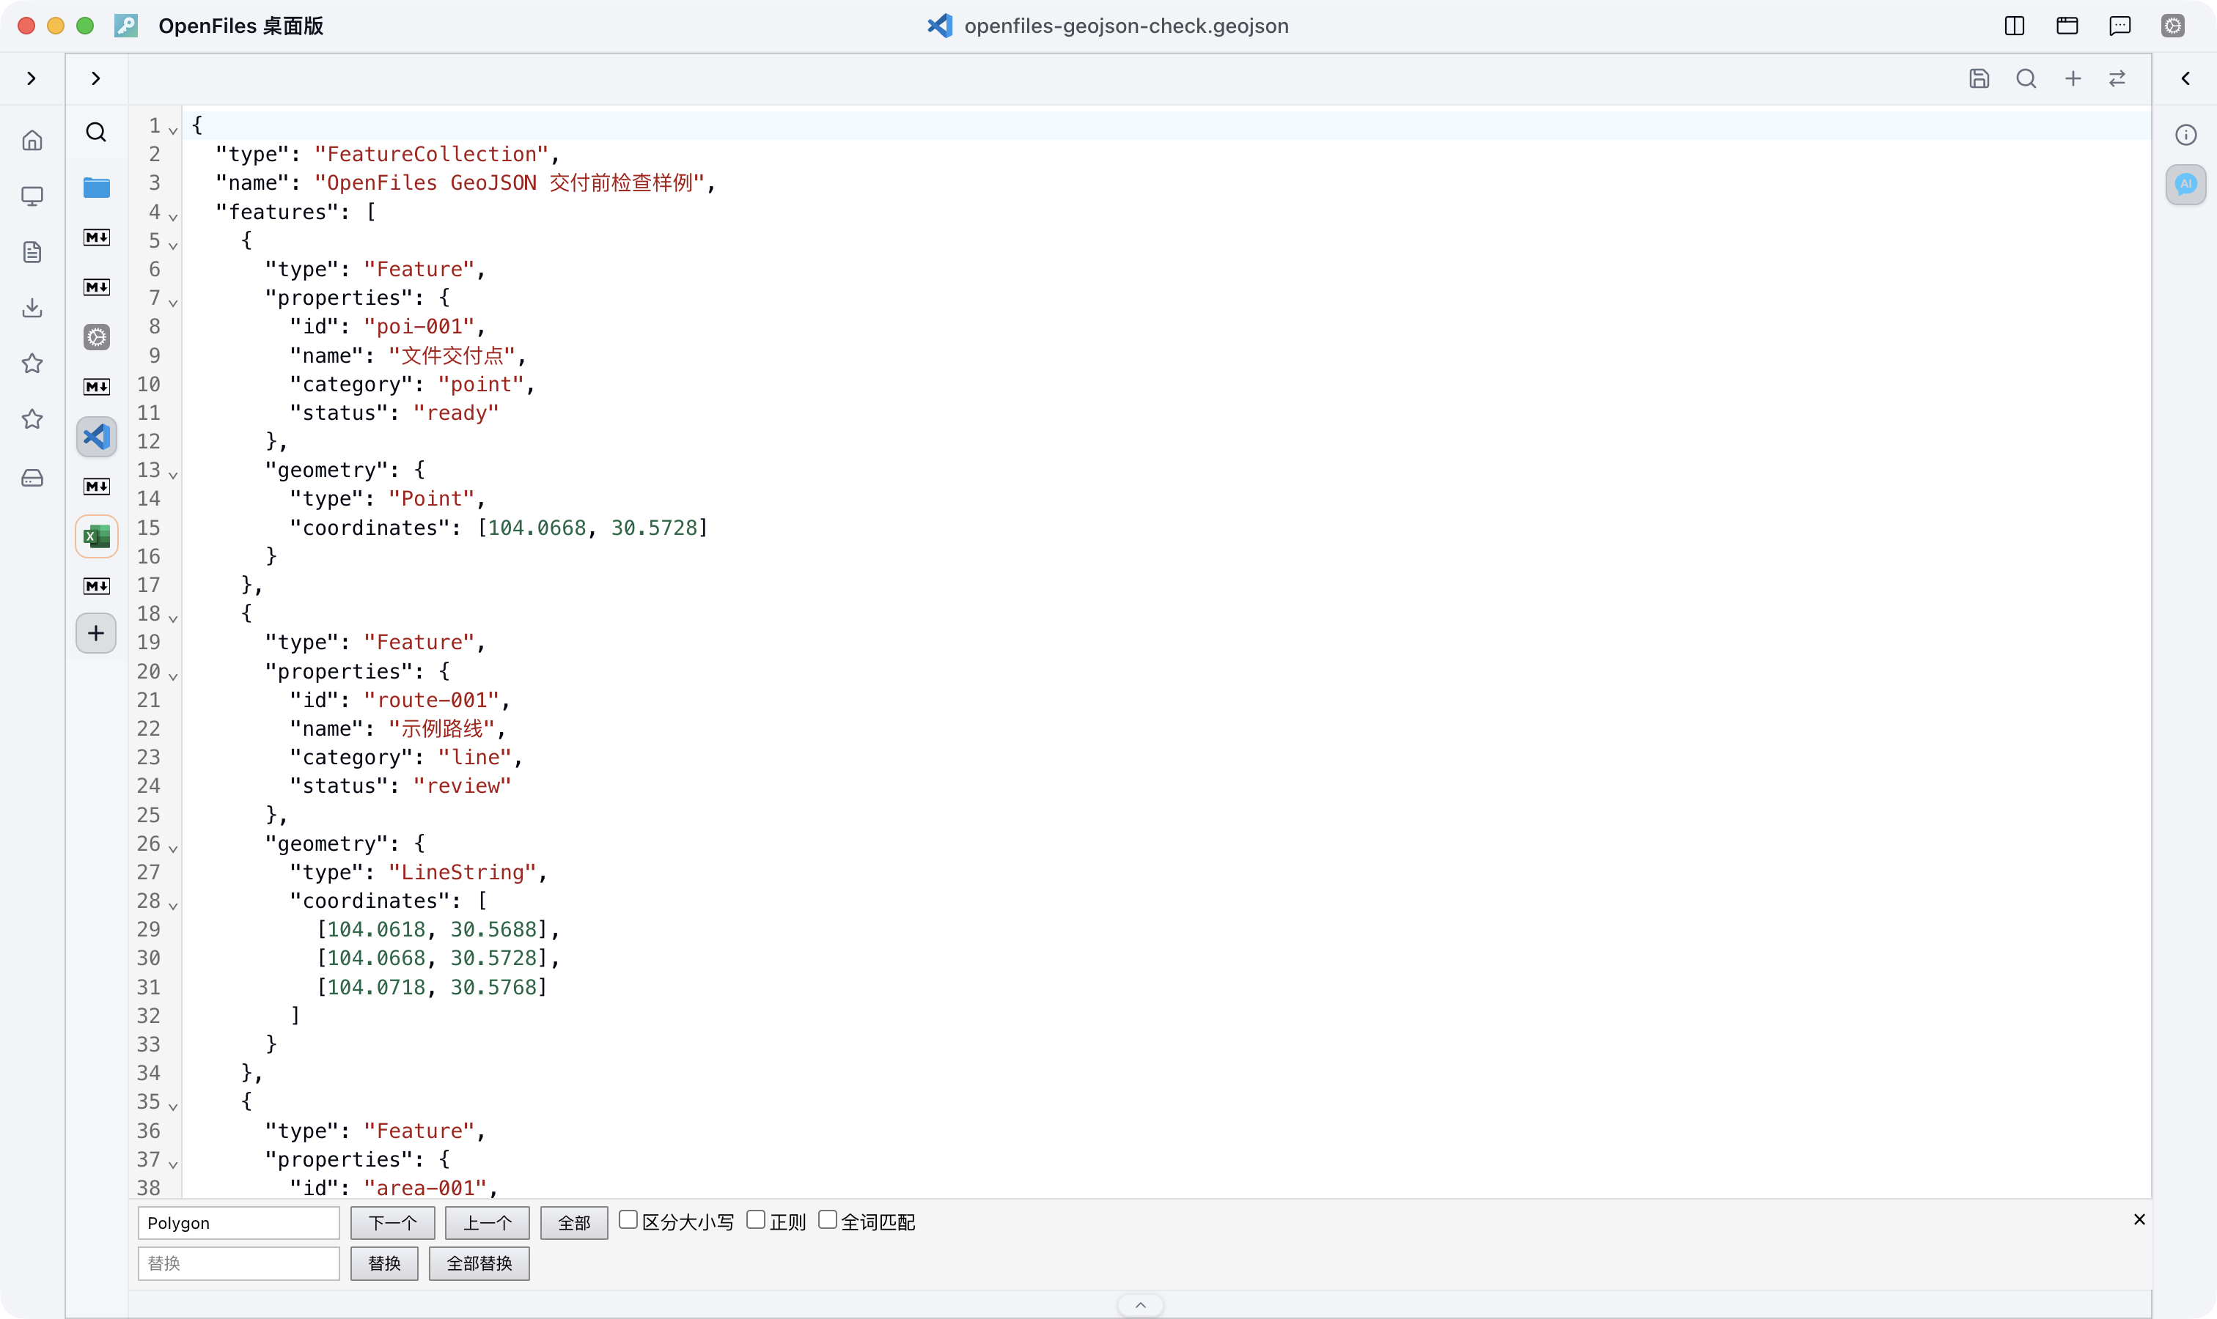Click the OpenFiles app icon in title bar
The image size is (2217, 1319).
[x=126, y=26]
